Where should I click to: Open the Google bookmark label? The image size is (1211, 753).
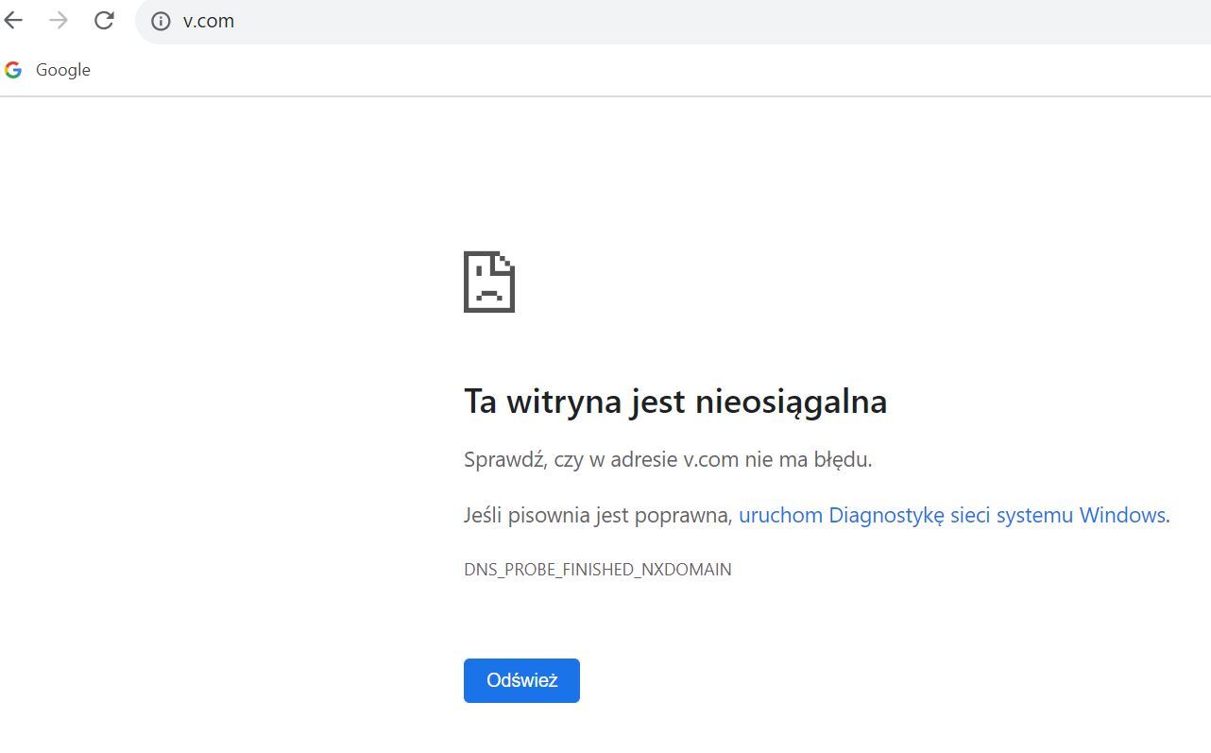[x=62, y=70]
